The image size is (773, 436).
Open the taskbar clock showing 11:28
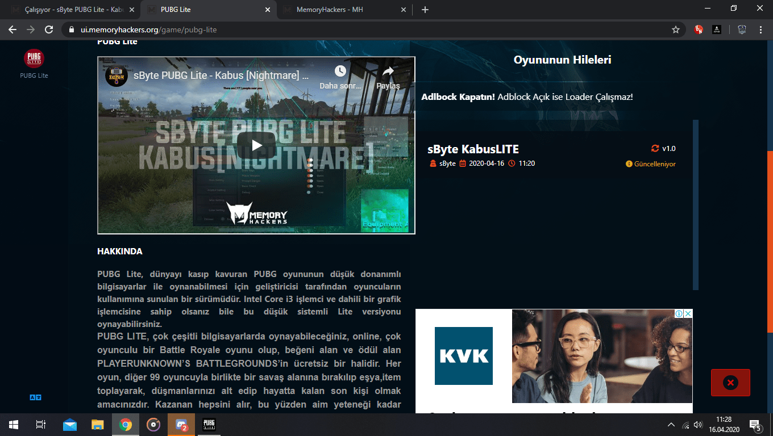pos(724,425)
